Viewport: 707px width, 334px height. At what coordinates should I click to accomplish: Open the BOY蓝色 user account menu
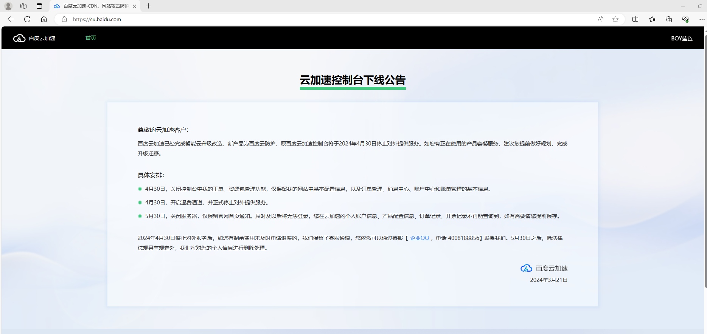tap(682, 39)
